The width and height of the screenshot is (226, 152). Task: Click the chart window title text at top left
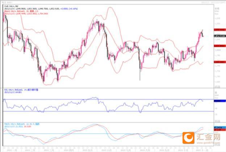point(8,3)
